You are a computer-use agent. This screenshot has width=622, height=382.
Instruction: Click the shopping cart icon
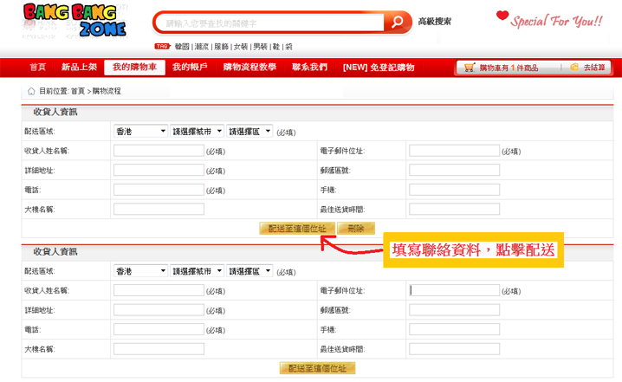(470, 67)
